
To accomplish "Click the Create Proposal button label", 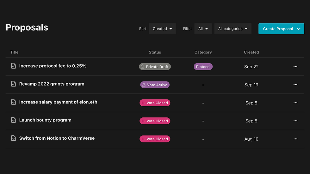I will 278,29.
